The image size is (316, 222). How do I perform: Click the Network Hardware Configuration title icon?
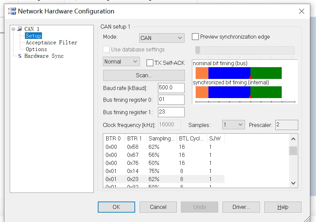[12, 11]
